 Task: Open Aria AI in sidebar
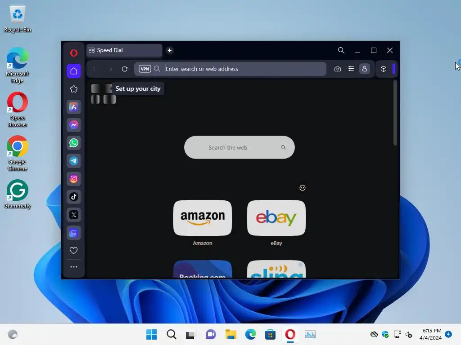click(x=74, y=107)
